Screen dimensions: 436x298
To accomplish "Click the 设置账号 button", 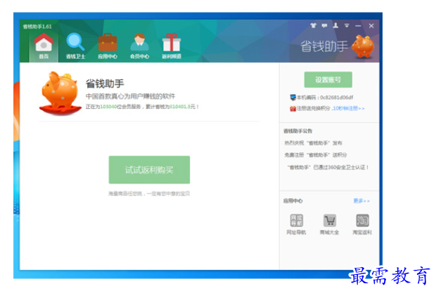I will 328,80.
